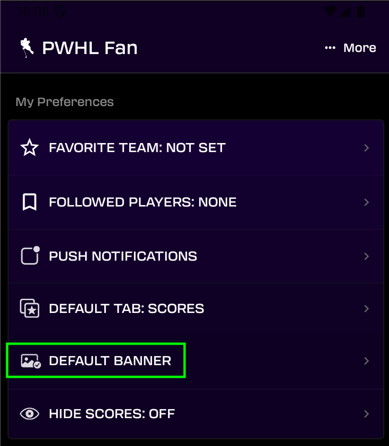The image size is (389, 446).
Task: Expand the Followed Players entry
Action: click(x=366, y=202)
